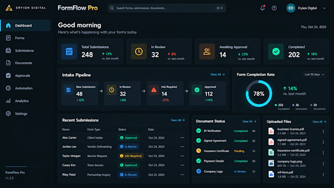Click the Name column header

[66, 130]
